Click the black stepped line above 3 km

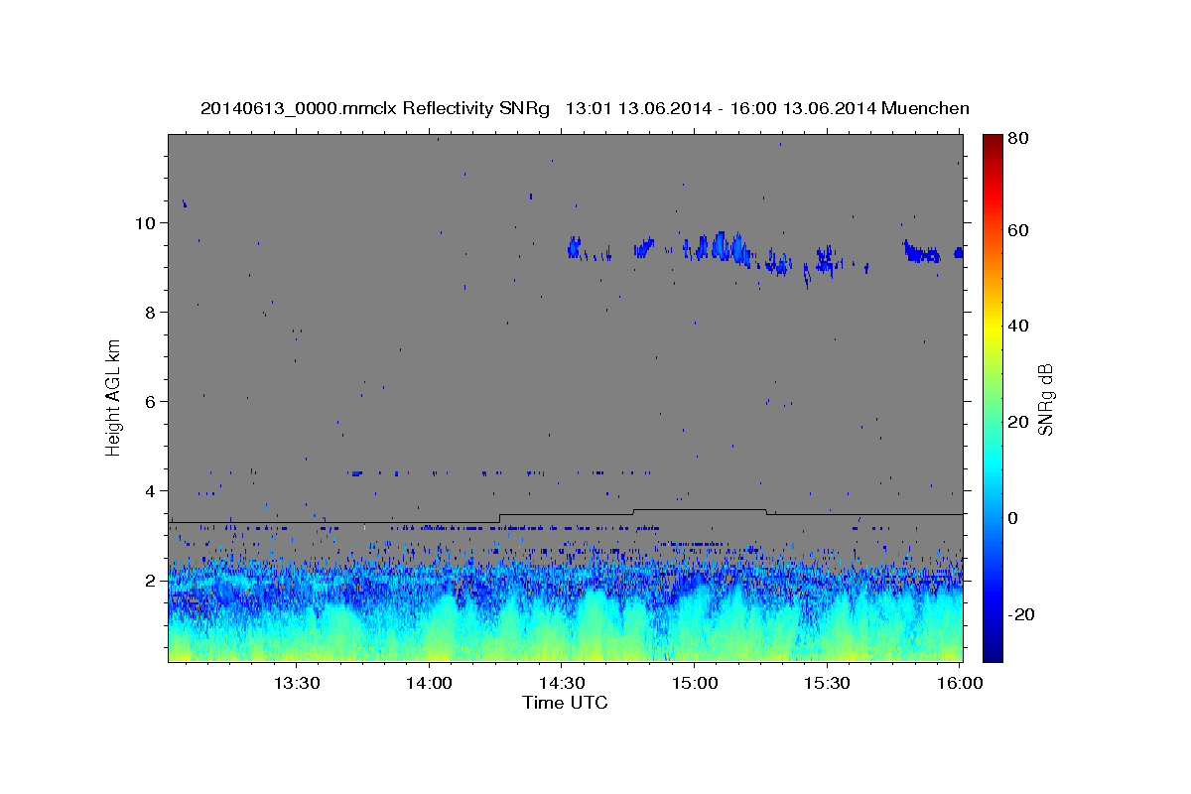point(566,515)
